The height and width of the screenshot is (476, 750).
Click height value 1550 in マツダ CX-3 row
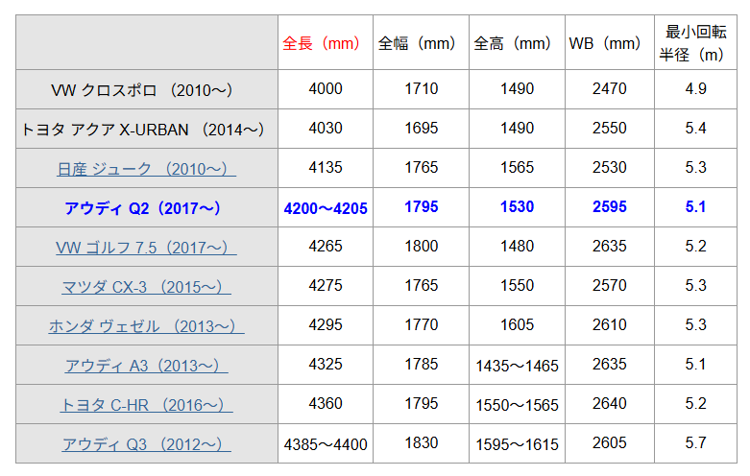click(x=517, y=285)
